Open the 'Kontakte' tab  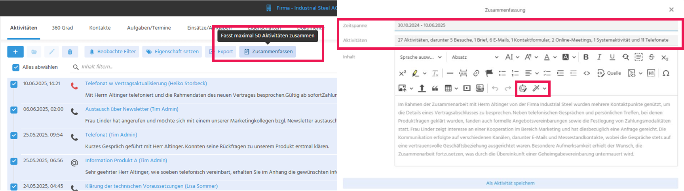(x=100, y=28)
